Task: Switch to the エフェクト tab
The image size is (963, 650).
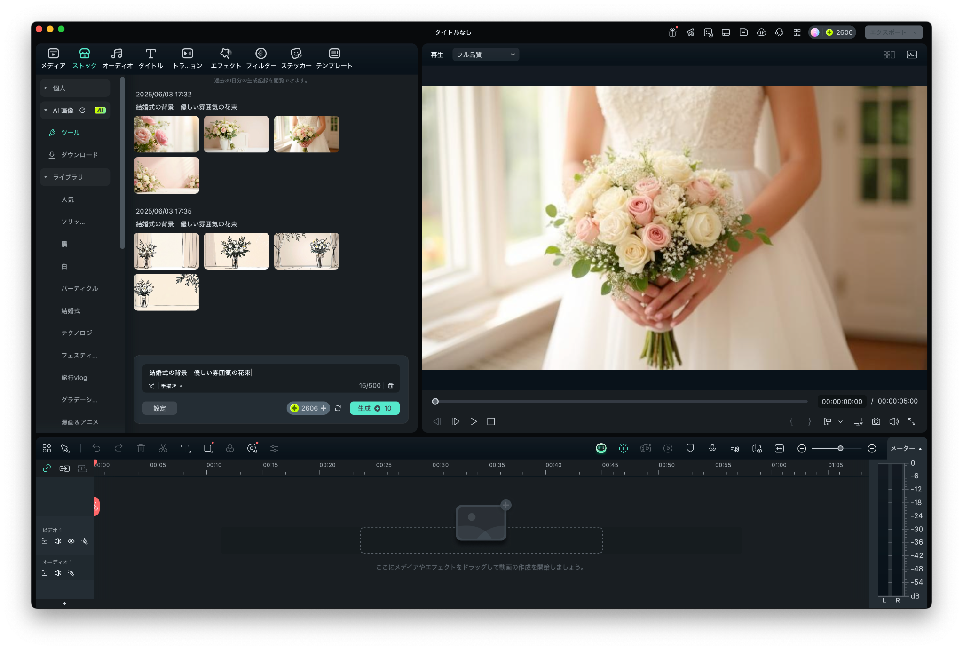Action: point(226,58)
